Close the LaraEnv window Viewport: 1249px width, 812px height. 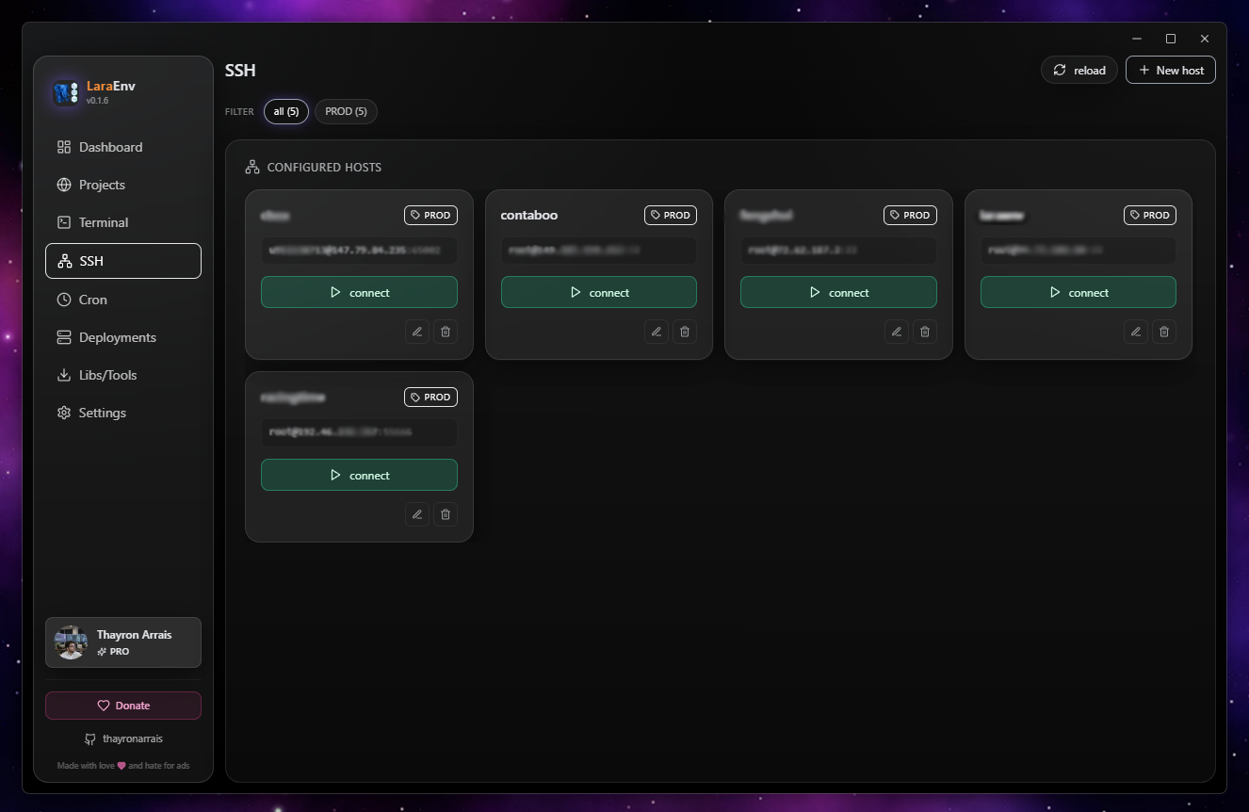[1205, 39]
